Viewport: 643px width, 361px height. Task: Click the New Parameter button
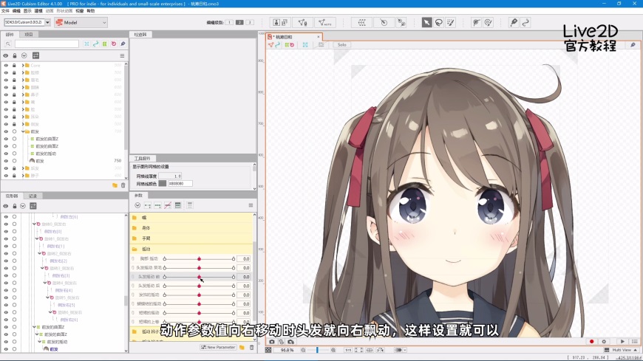pos(218,348)
